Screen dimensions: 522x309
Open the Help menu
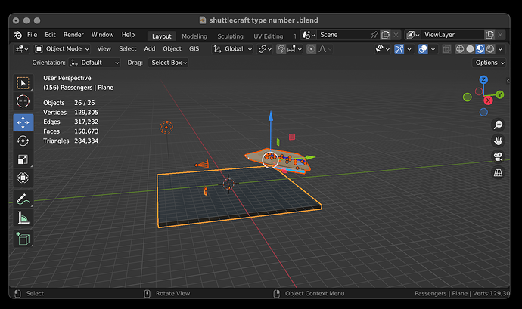[x=128, y=35]
